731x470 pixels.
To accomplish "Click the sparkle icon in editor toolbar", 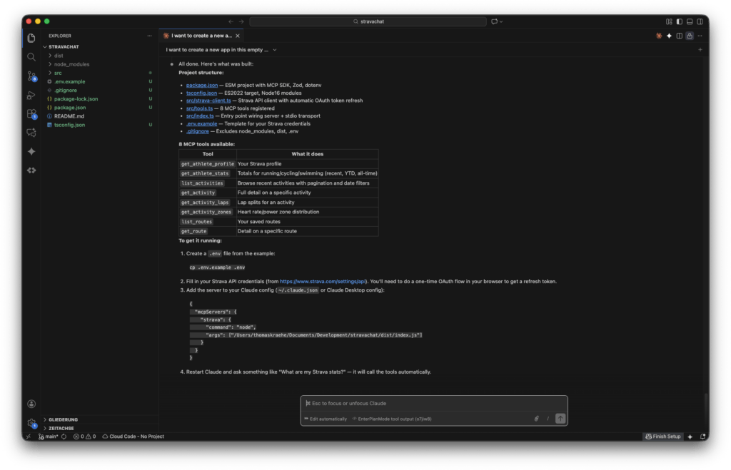I will [x=669, y=36].
